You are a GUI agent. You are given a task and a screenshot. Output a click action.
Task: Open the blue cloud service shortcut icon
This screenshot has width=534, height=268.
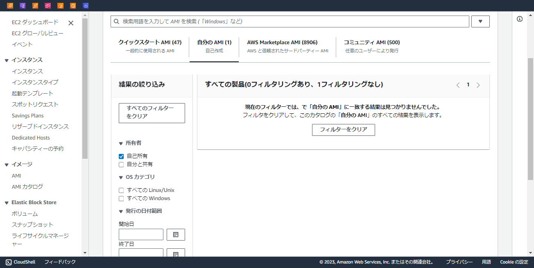coord(86,6)
